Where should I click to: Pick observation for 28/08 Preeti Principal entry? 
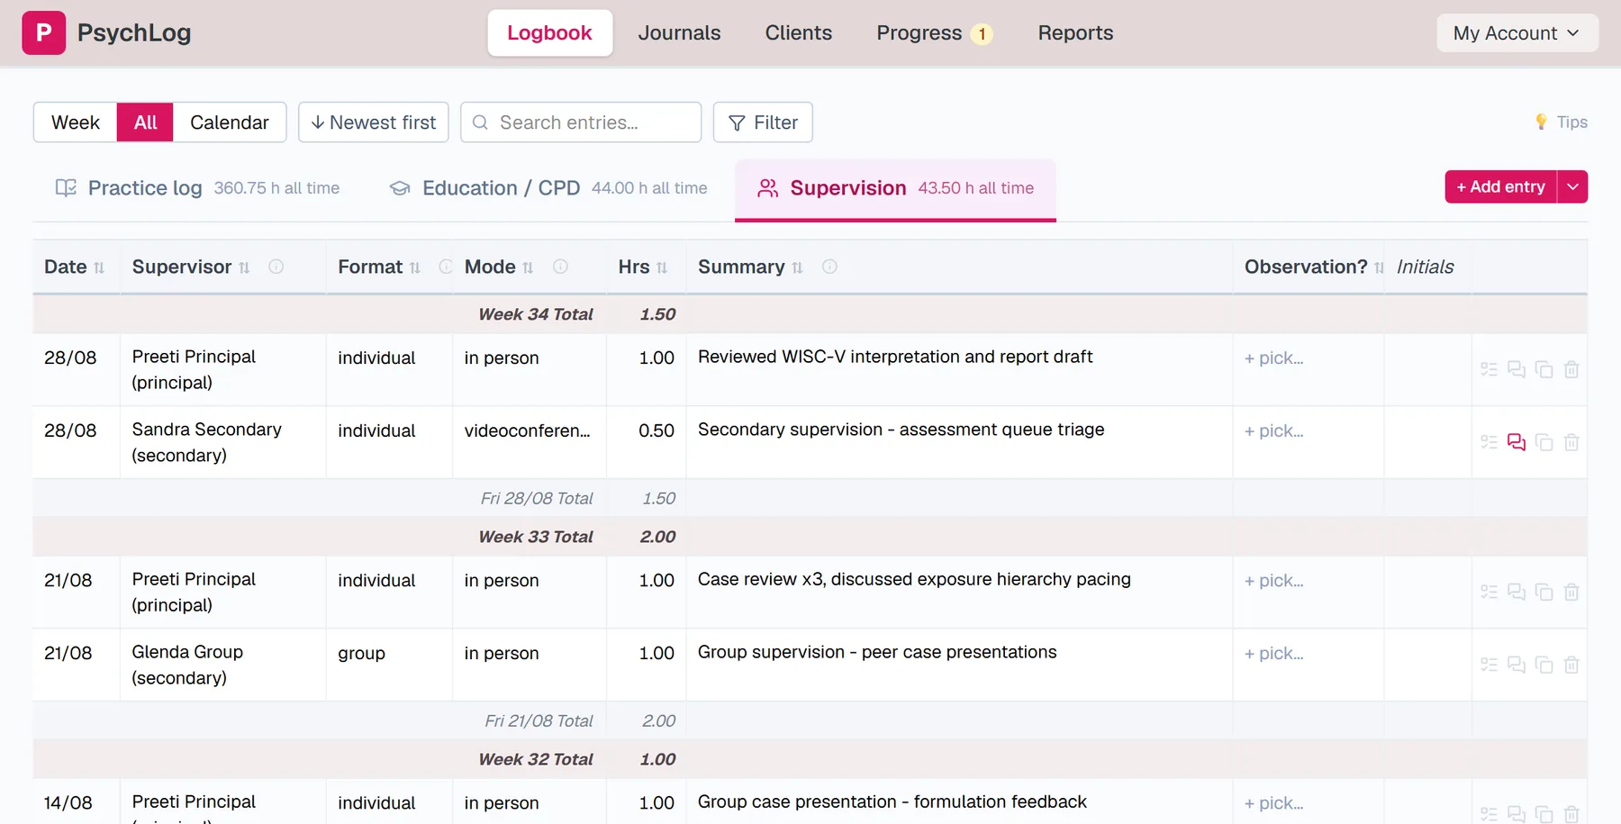pyautogui.click(x=1274, y=358)
